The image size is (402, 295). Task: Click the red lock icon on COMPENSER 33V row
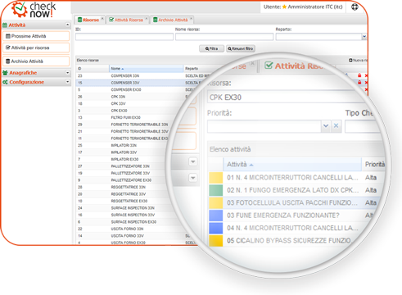tap(359, 83)
